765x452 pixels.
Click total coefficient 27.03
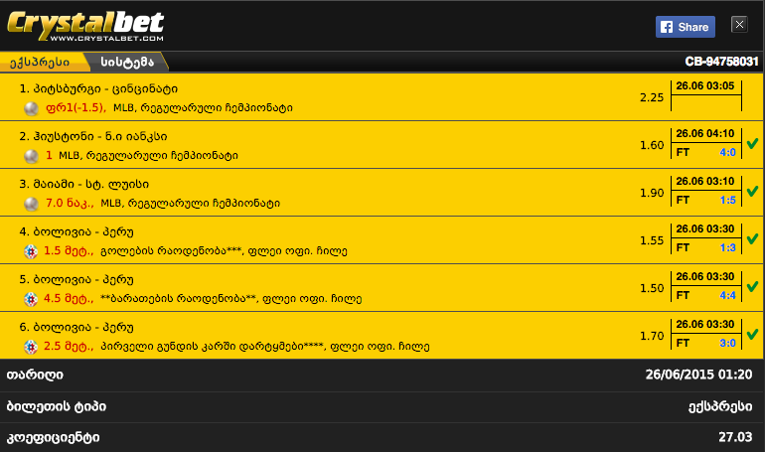point(735,437)
